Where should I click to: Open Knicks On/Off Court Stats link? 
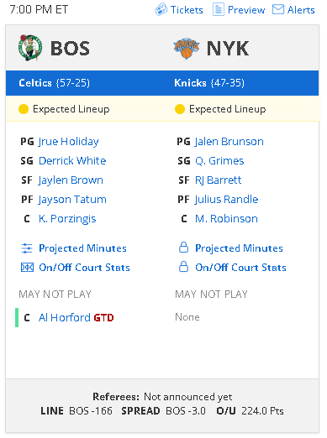[240, 268]
